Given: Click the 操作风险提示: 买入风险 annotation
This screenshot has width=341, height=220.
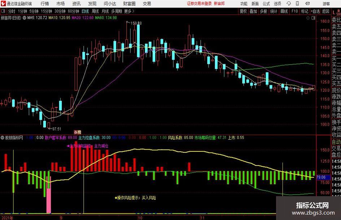Looking at the screenshot, I should click(x=135, y=198).
